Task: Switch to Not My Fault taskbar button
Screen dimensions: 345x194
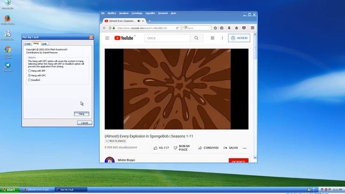Action: 71,190
